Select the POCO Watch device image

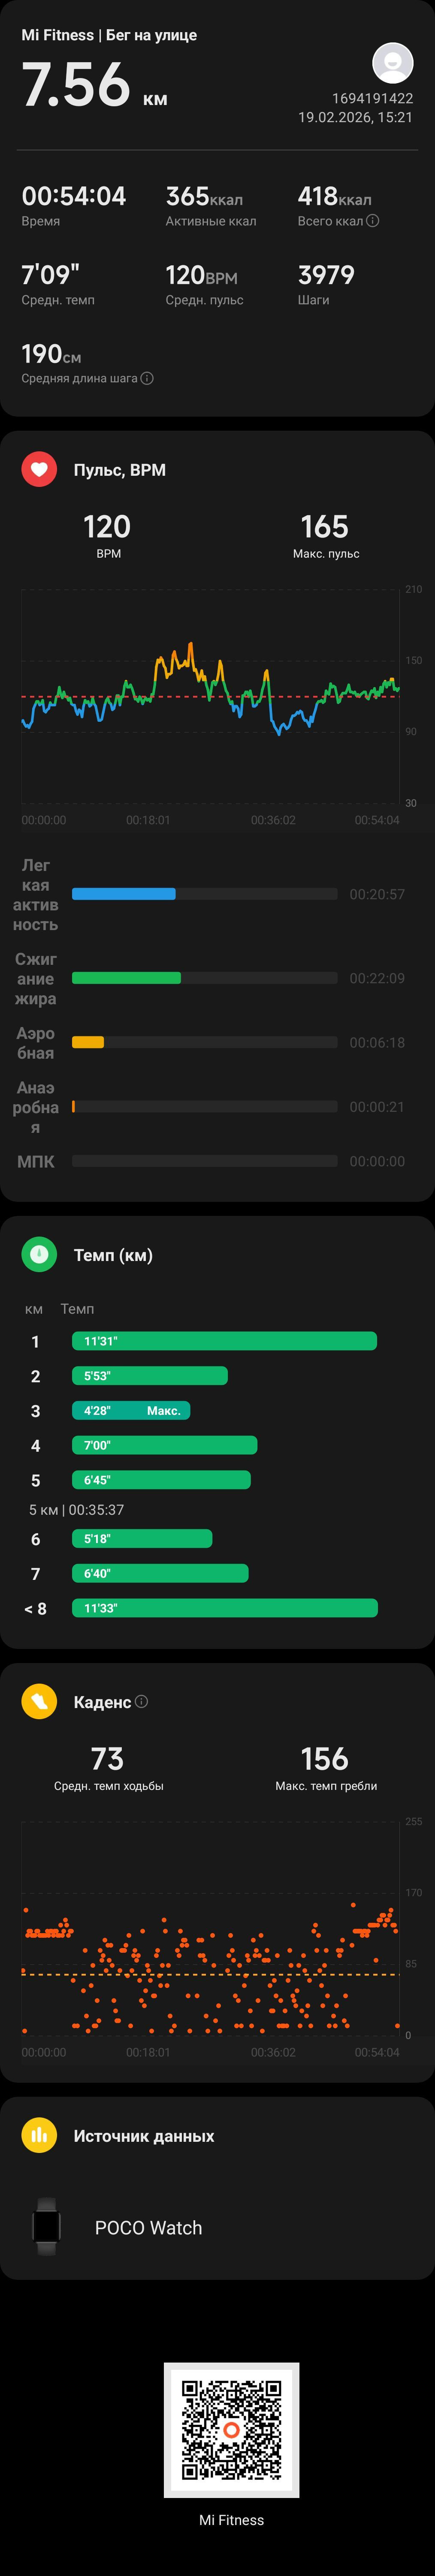(46, 2227)
